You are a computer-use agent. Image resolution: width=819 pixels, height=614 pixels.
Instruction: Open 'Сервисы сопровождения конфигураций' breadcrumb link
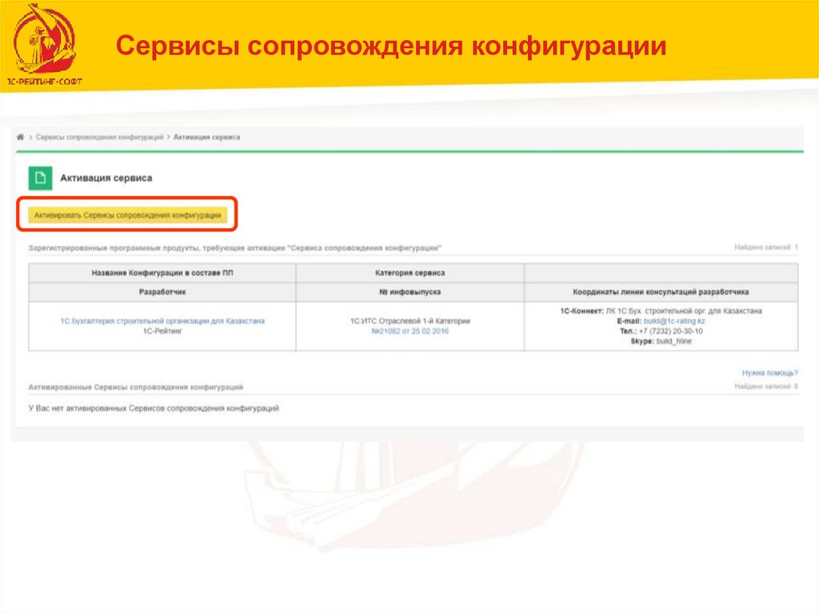pos(99,137)
